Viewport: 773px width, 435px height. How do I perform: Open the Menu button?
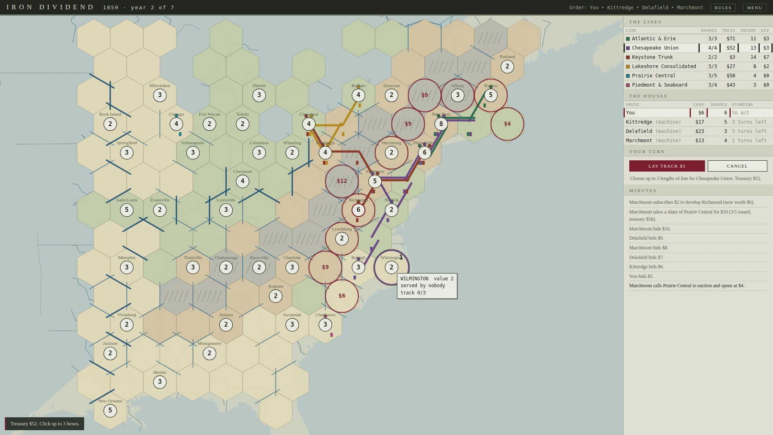tap(754, 8)
